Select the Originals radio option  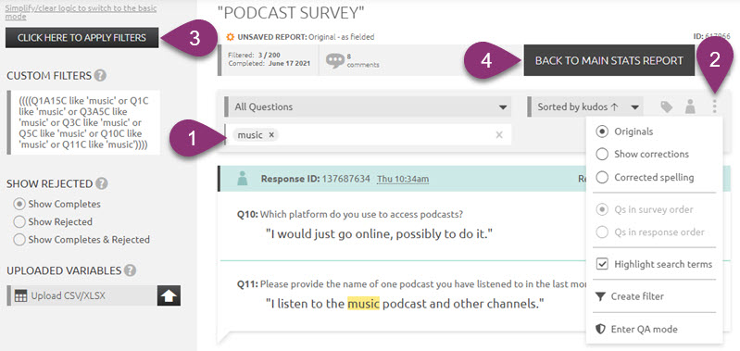(x=602, y=132)
